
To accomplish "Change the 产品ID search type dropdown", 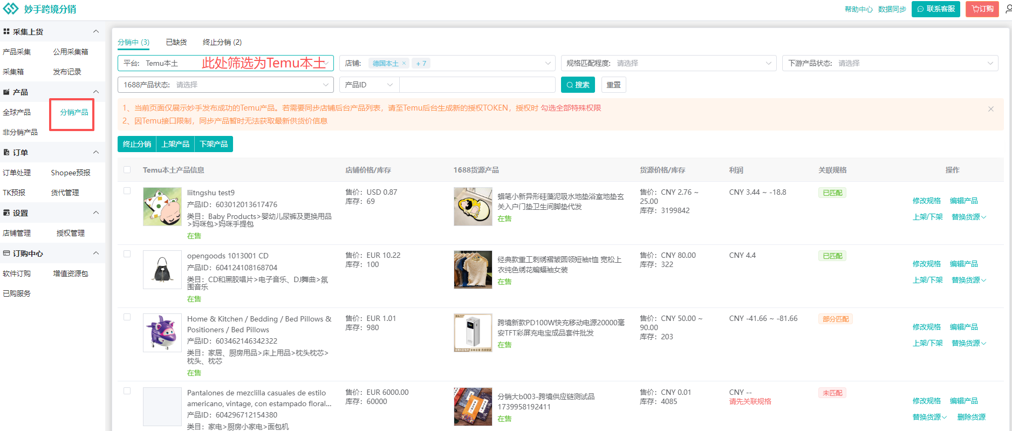I will pos(370,85).
